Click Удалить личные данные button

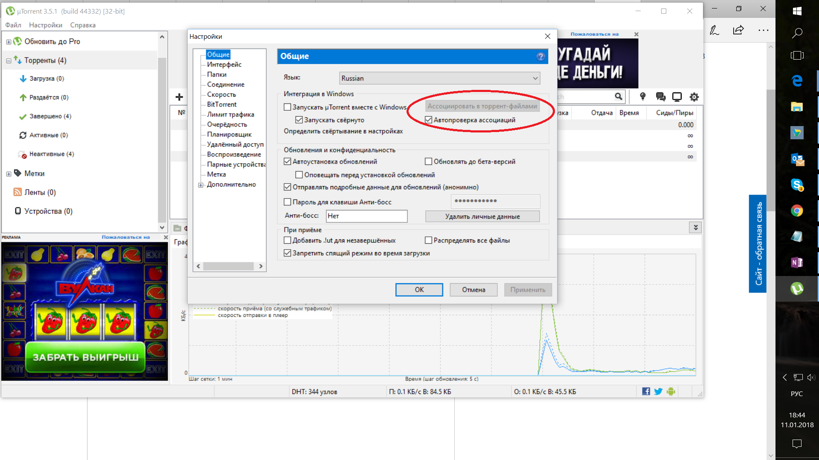(482, 216)
